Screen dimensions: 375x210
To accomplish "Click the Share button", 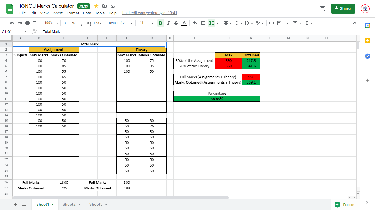I will 343,9.
